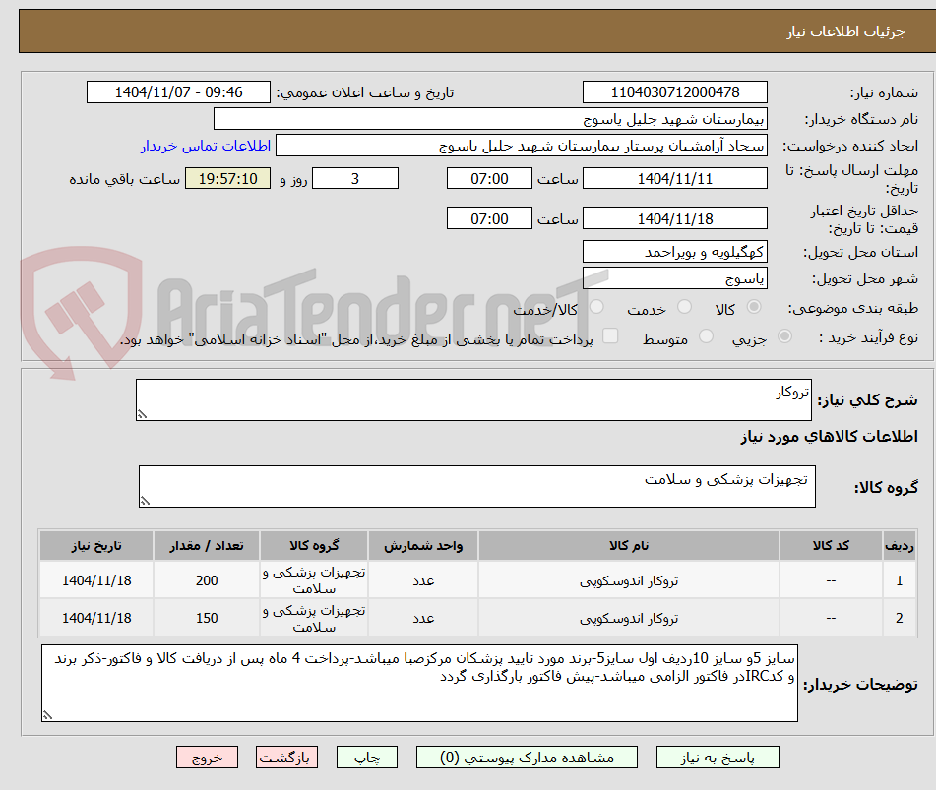Click the جزئیات اطلاعات نیاز page header
The height and width of the screenshot is (790, 936).
(845, 31)
